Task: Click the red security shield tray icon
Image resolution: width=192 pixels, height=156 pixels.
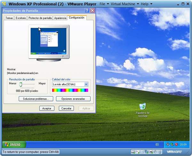Action: click(x=176, y=144)
